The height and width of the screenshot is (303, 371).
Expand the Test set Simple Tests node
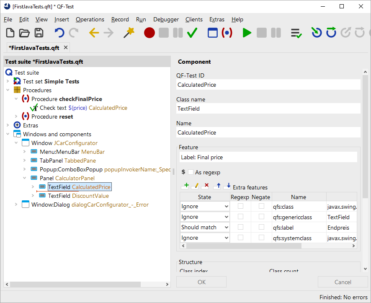(x=8, y=81)
